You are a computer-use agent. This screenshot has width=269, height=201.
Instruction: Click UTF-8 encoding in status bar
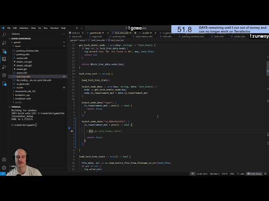(224, 174)
